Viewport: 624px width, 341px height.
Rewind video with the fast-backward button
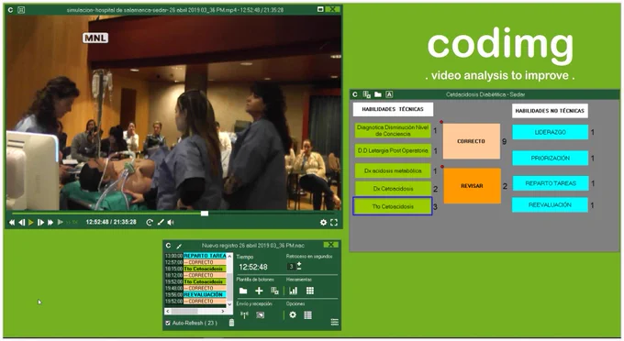click(x=12, y=223)
